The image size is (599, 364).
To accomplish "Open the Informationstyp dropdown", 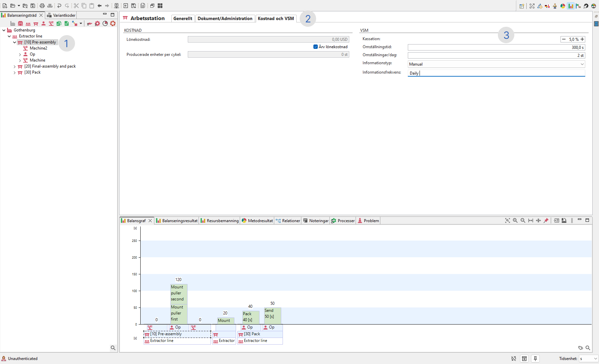I will (x=582, y=64).
